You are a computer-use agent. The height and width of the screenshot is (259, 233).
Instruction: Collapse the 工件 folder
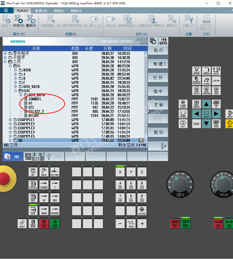click(x=5, y=62)
